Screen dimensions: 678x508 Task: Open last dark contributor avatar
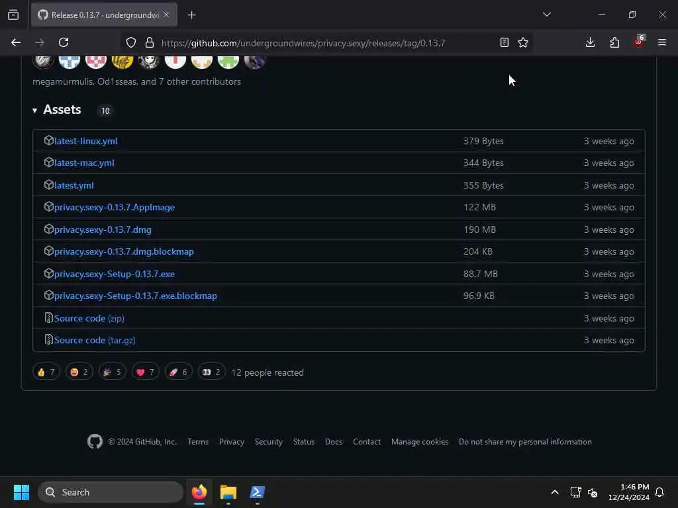pos(255,61)
